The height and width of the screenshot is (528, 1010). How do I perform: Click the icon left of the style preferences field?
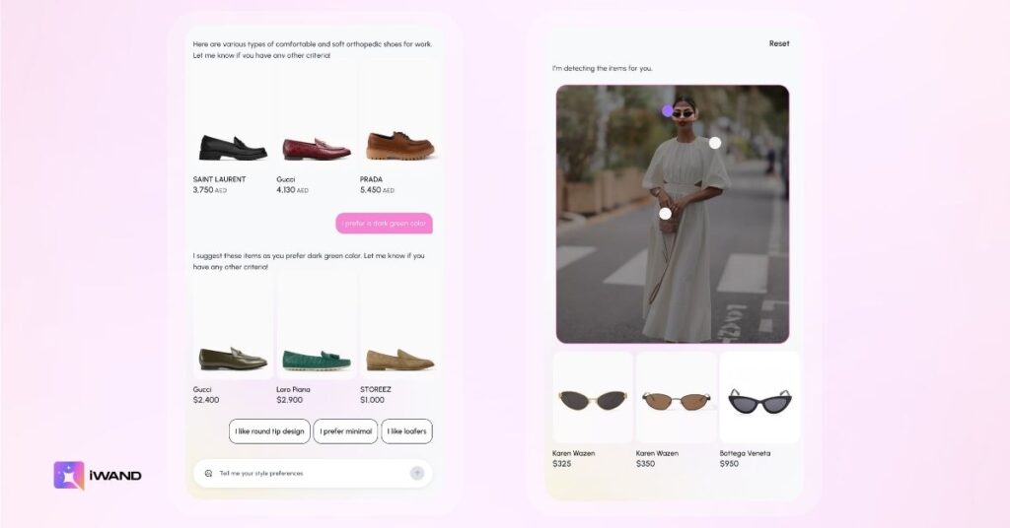click(208, 474)
